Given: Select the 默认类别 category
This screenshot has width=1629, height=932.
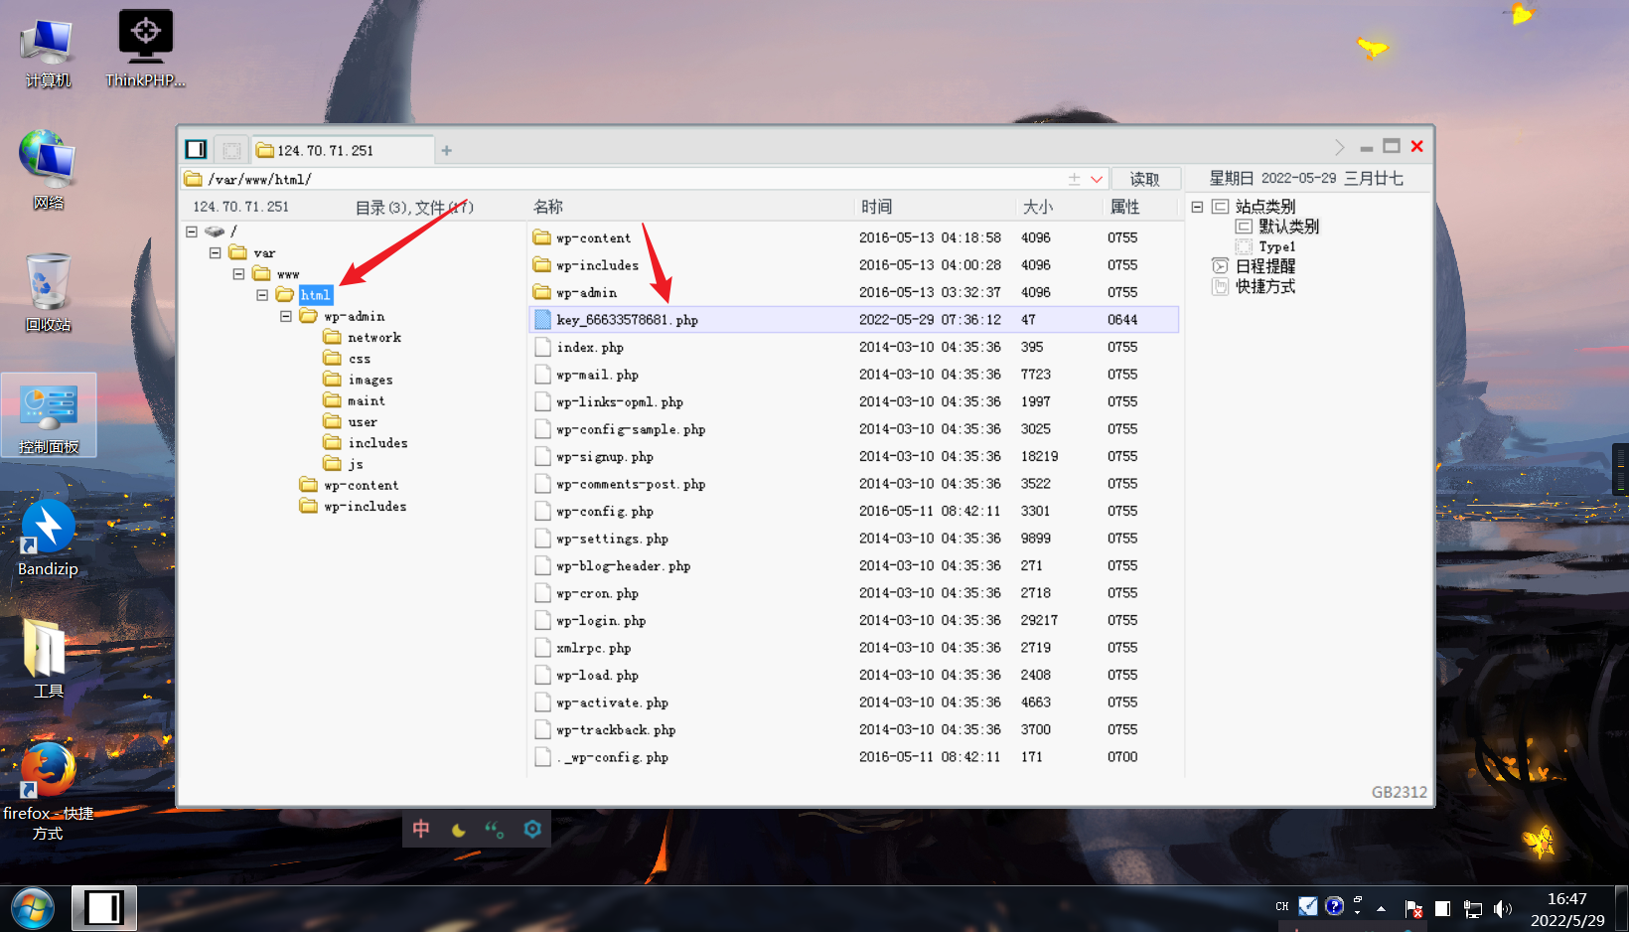Looking at the screenshot, I should [1278, 227].
